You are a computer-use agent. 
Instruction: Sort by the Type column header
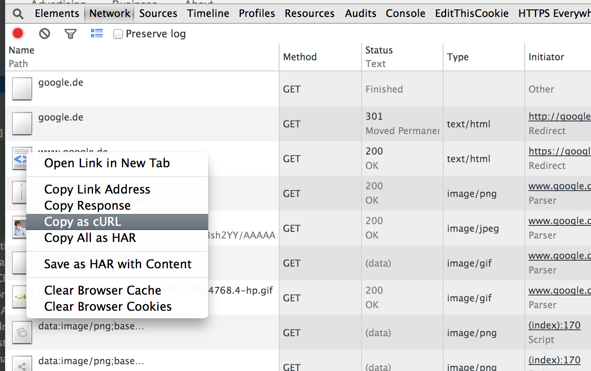tap(484, 57)
